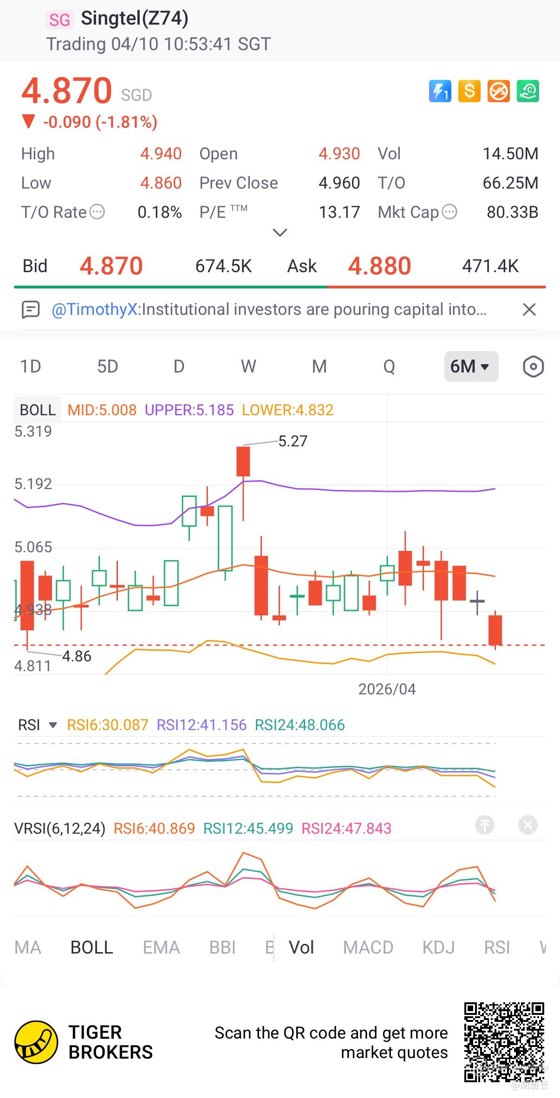Tap the bid-ask ratio red bar
Screen dimensions: 560x1098
pos(436,287)
